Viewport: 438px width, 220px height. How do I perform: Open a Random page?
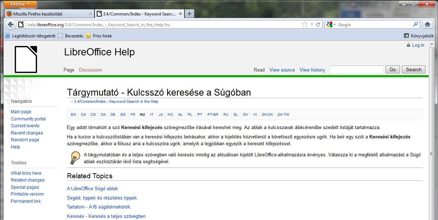pos(25,140)
